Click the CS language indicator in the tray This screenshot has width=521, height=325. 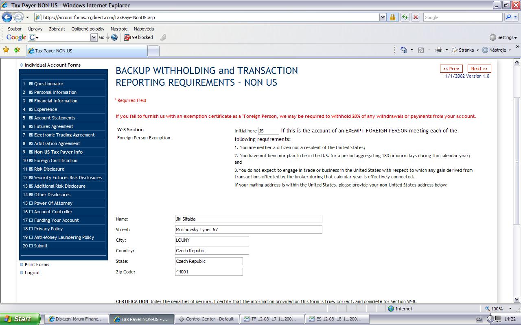coord(479,319)
